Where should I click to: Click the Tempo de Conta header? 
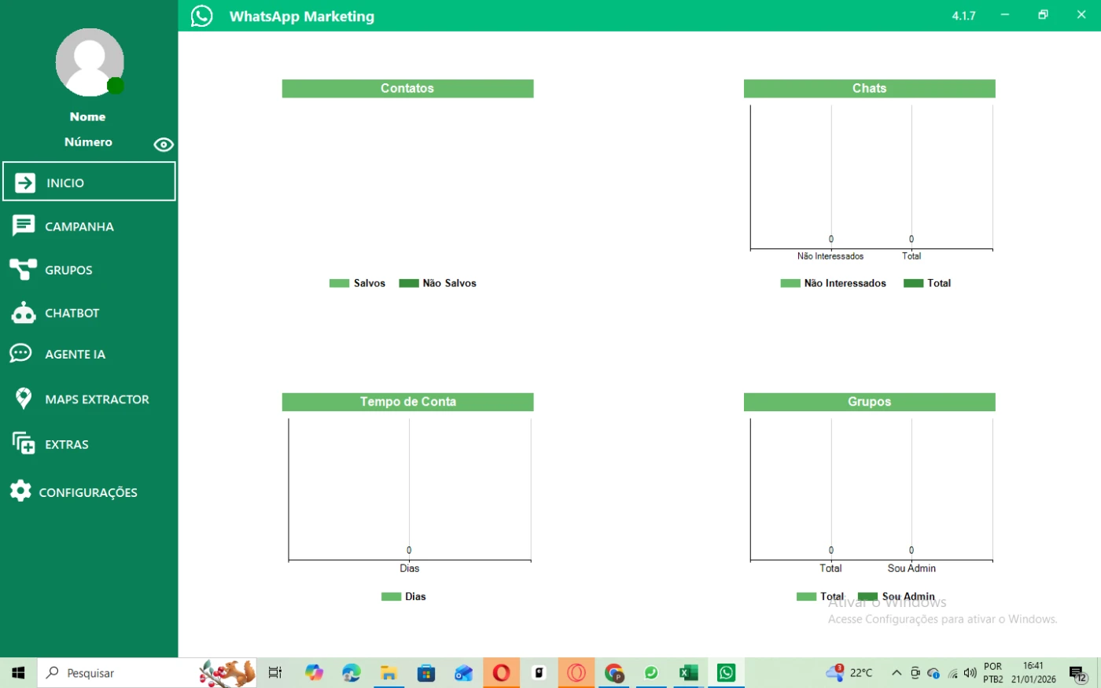click(x=407, y=402)
